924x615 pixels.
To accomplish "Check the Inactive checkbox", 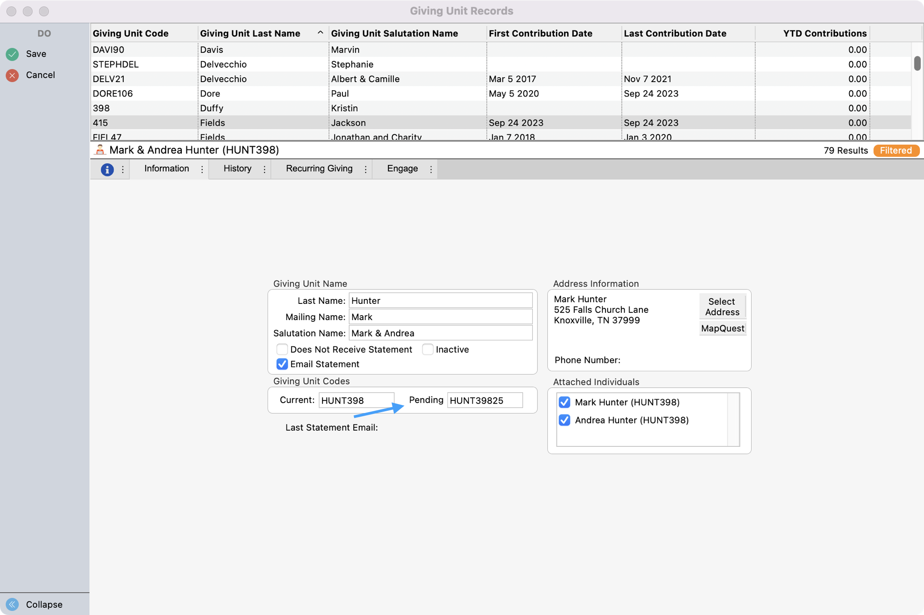I will (x=428, y=349).
